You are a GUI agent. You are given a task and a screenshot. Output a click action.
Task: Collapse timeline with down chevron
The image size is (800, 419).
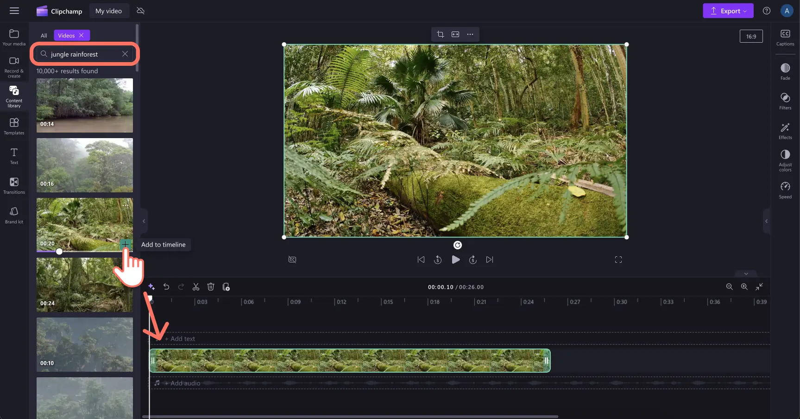[x=746, y=273]
